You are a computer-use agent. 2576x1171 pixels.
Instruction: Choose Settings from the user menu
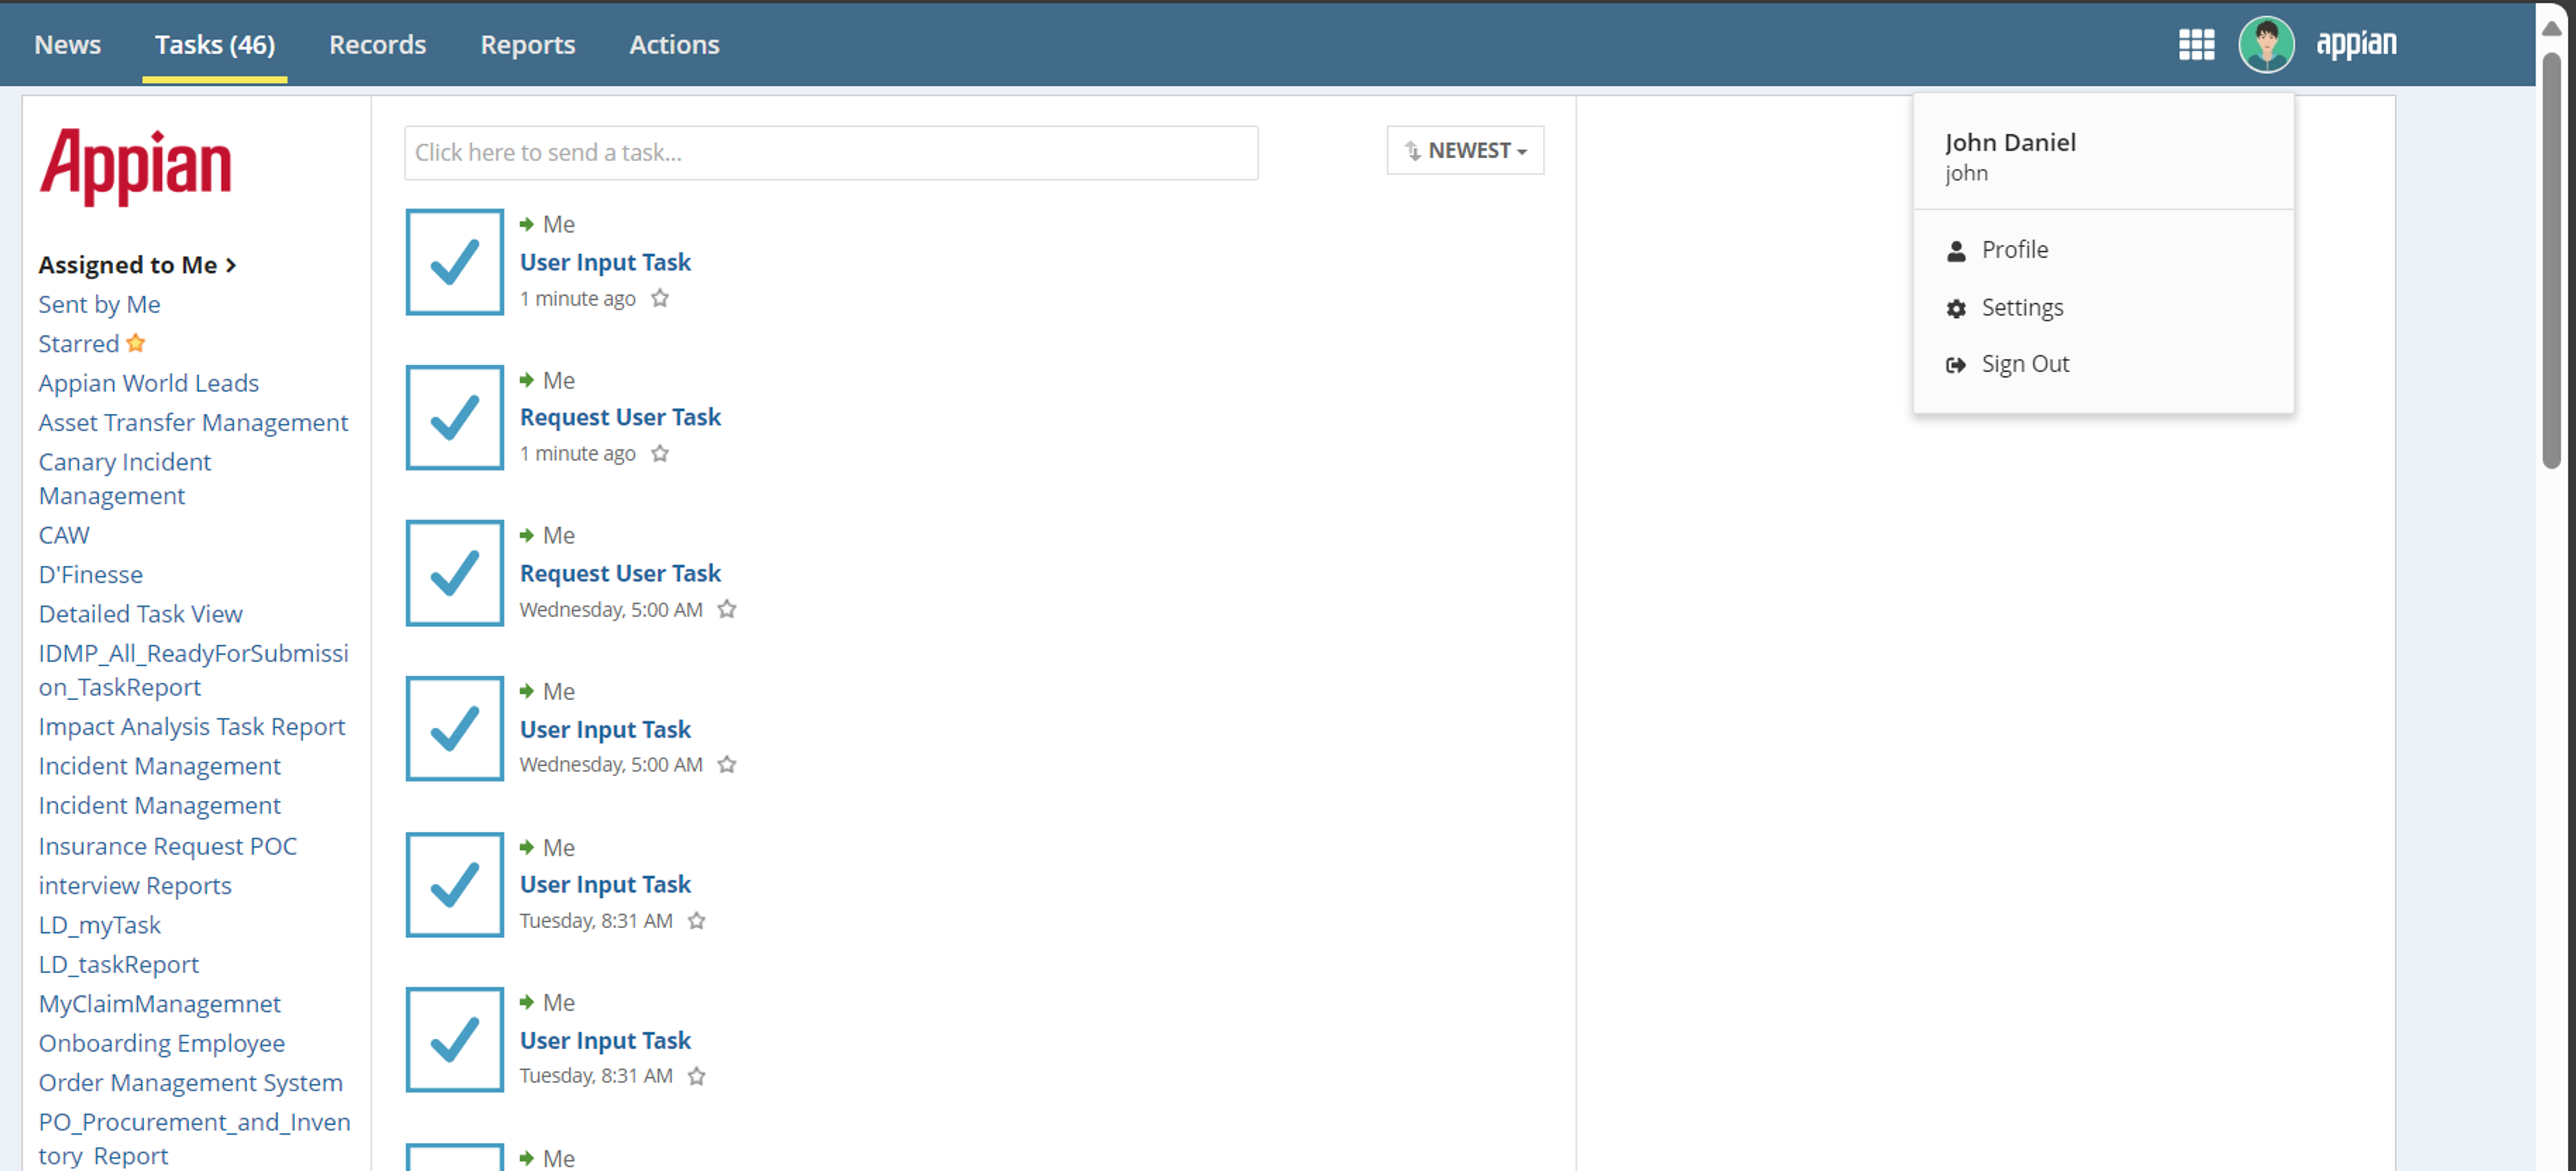pyautogui.click(x=2022, y=308)
